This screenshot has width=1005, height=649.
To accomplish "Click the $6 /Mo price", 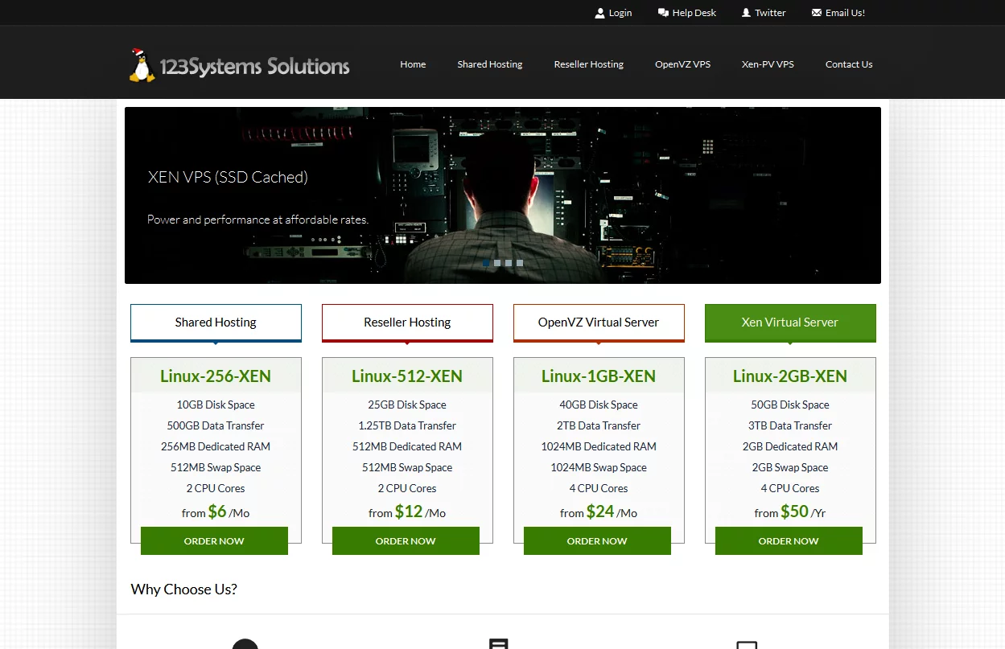I will 216,511.
